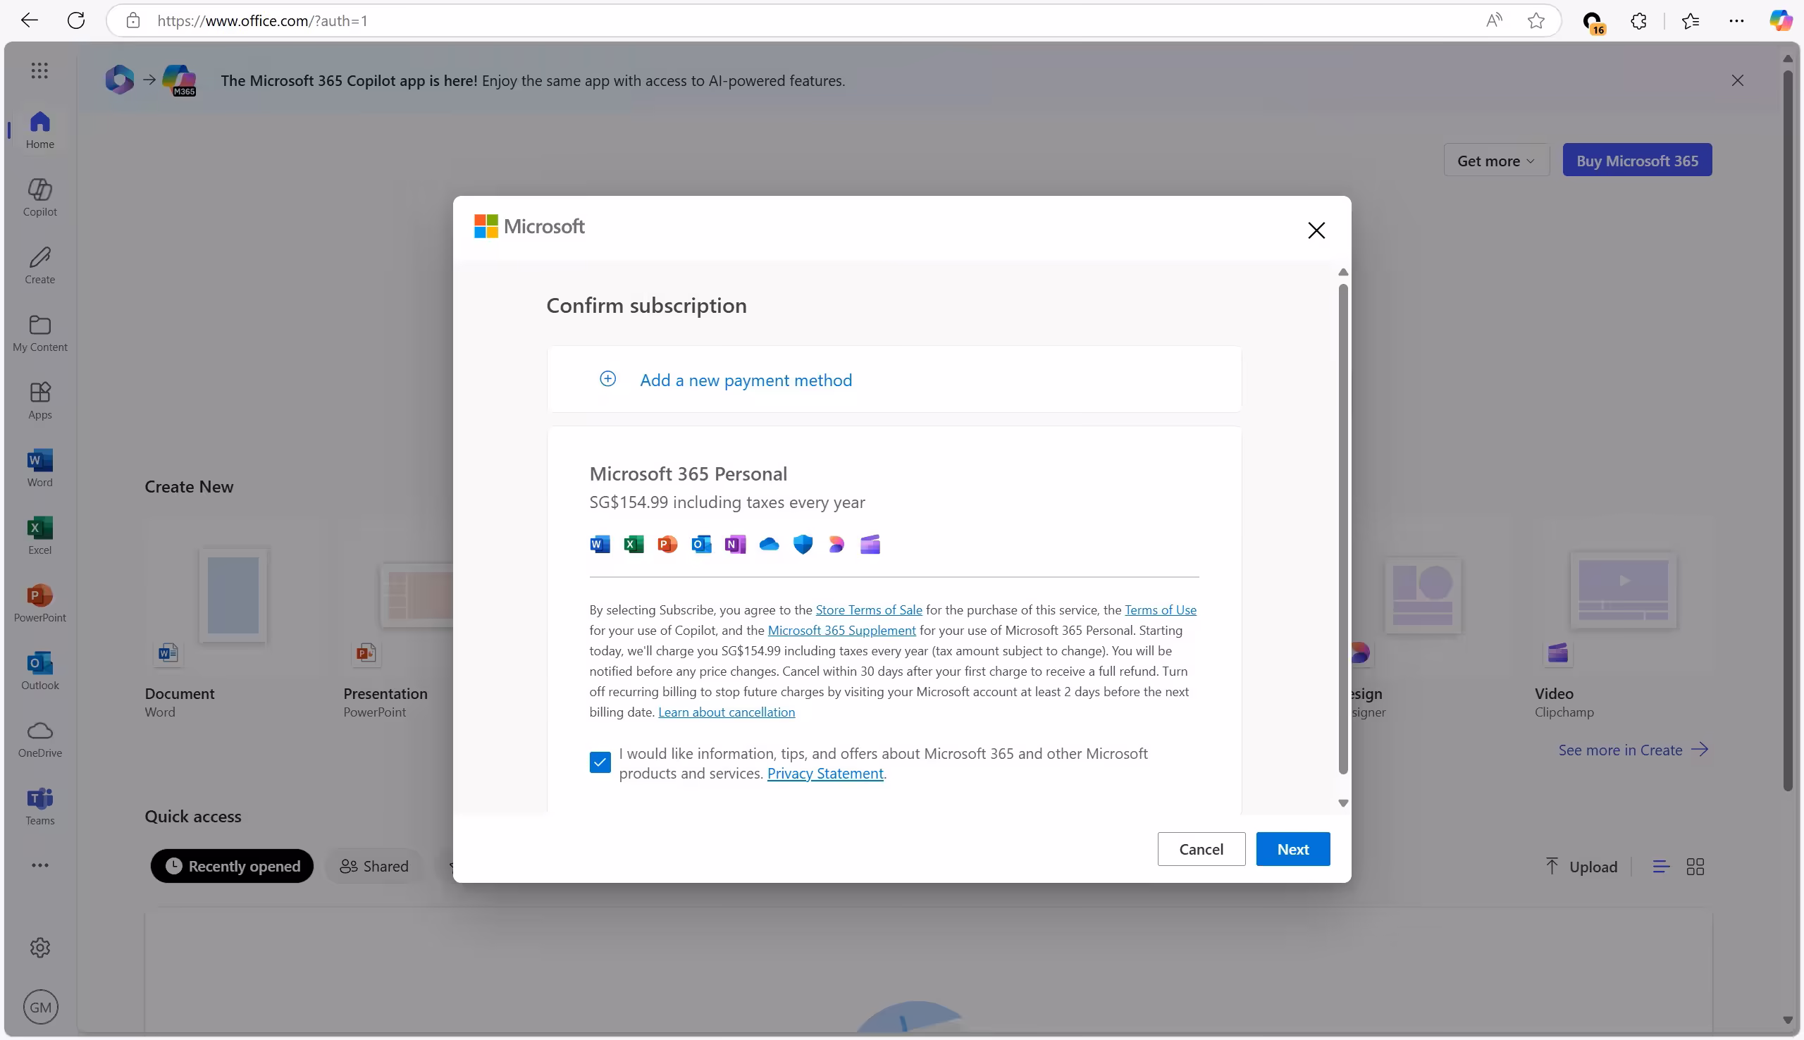Image resolution: width=1804 pixels, height=1040 pixels.
Task: Click the Next button
Action: (1292, 848)
